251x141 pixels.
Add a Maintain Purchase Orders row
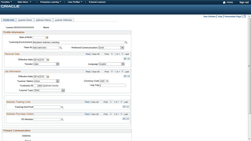[124, 119]
